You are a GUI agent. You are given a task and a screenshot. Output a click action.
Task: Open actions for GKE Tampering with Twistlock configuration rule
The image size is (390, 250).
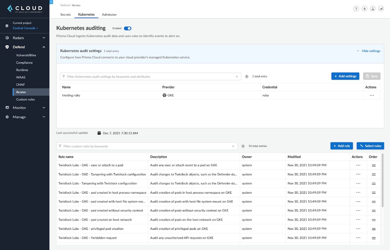[358, 174]
